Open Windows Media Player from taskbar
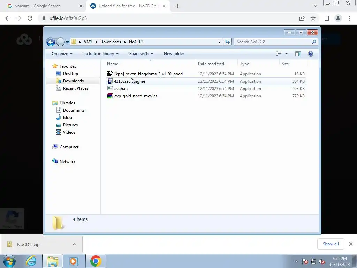The width and height of the screenshot is (357, 268). [73, 261]
